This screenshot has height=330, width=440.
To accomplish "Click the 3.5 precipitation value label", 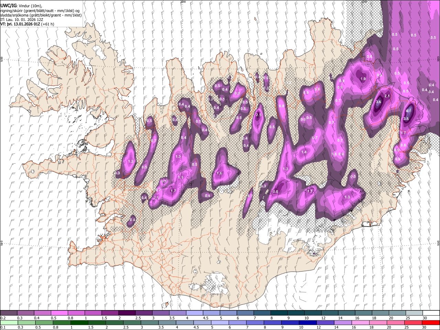I will 406,119.
